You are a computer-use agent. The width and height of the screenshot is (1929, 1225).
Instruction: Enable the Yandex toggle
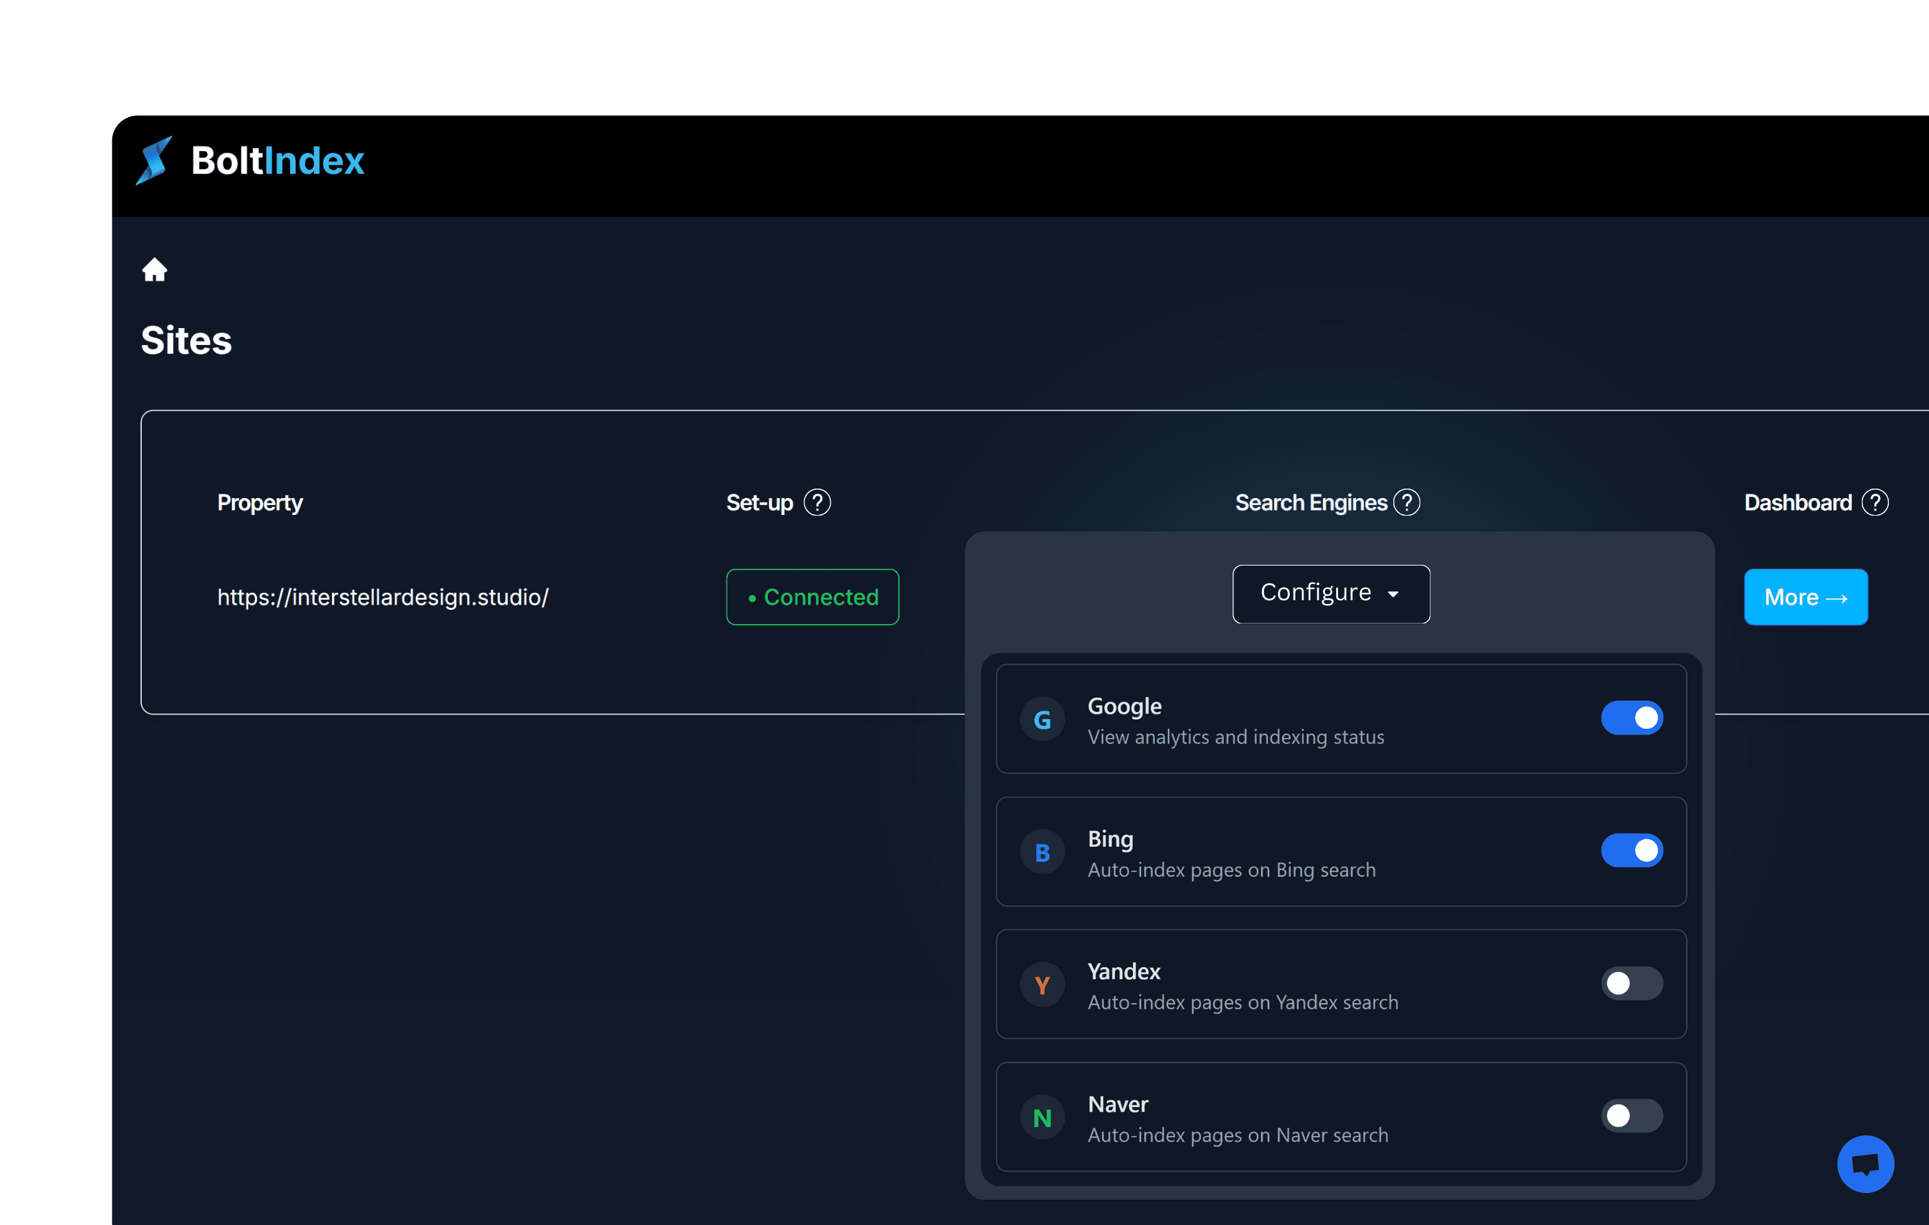(1632, 983)
